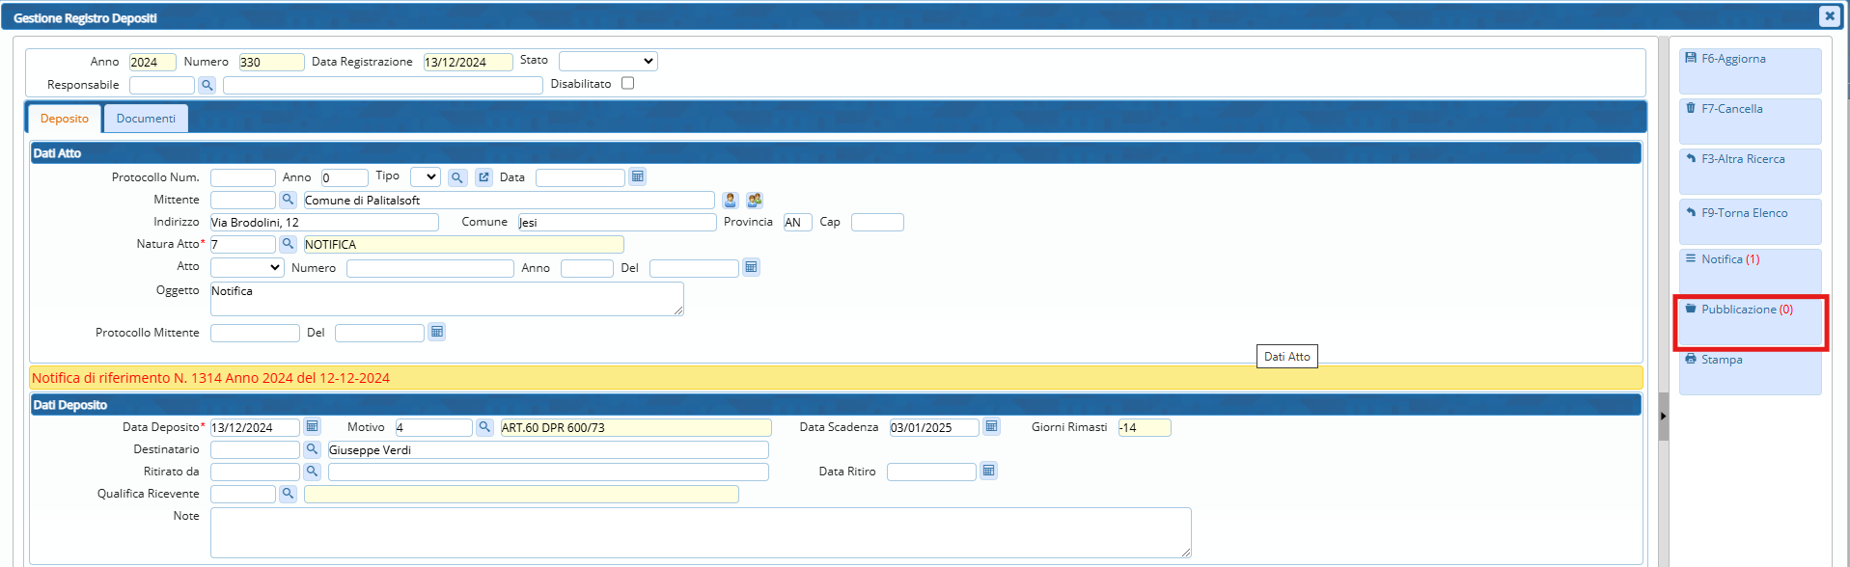
Task: Click the Note text area
Action: (x=700, y=532)
